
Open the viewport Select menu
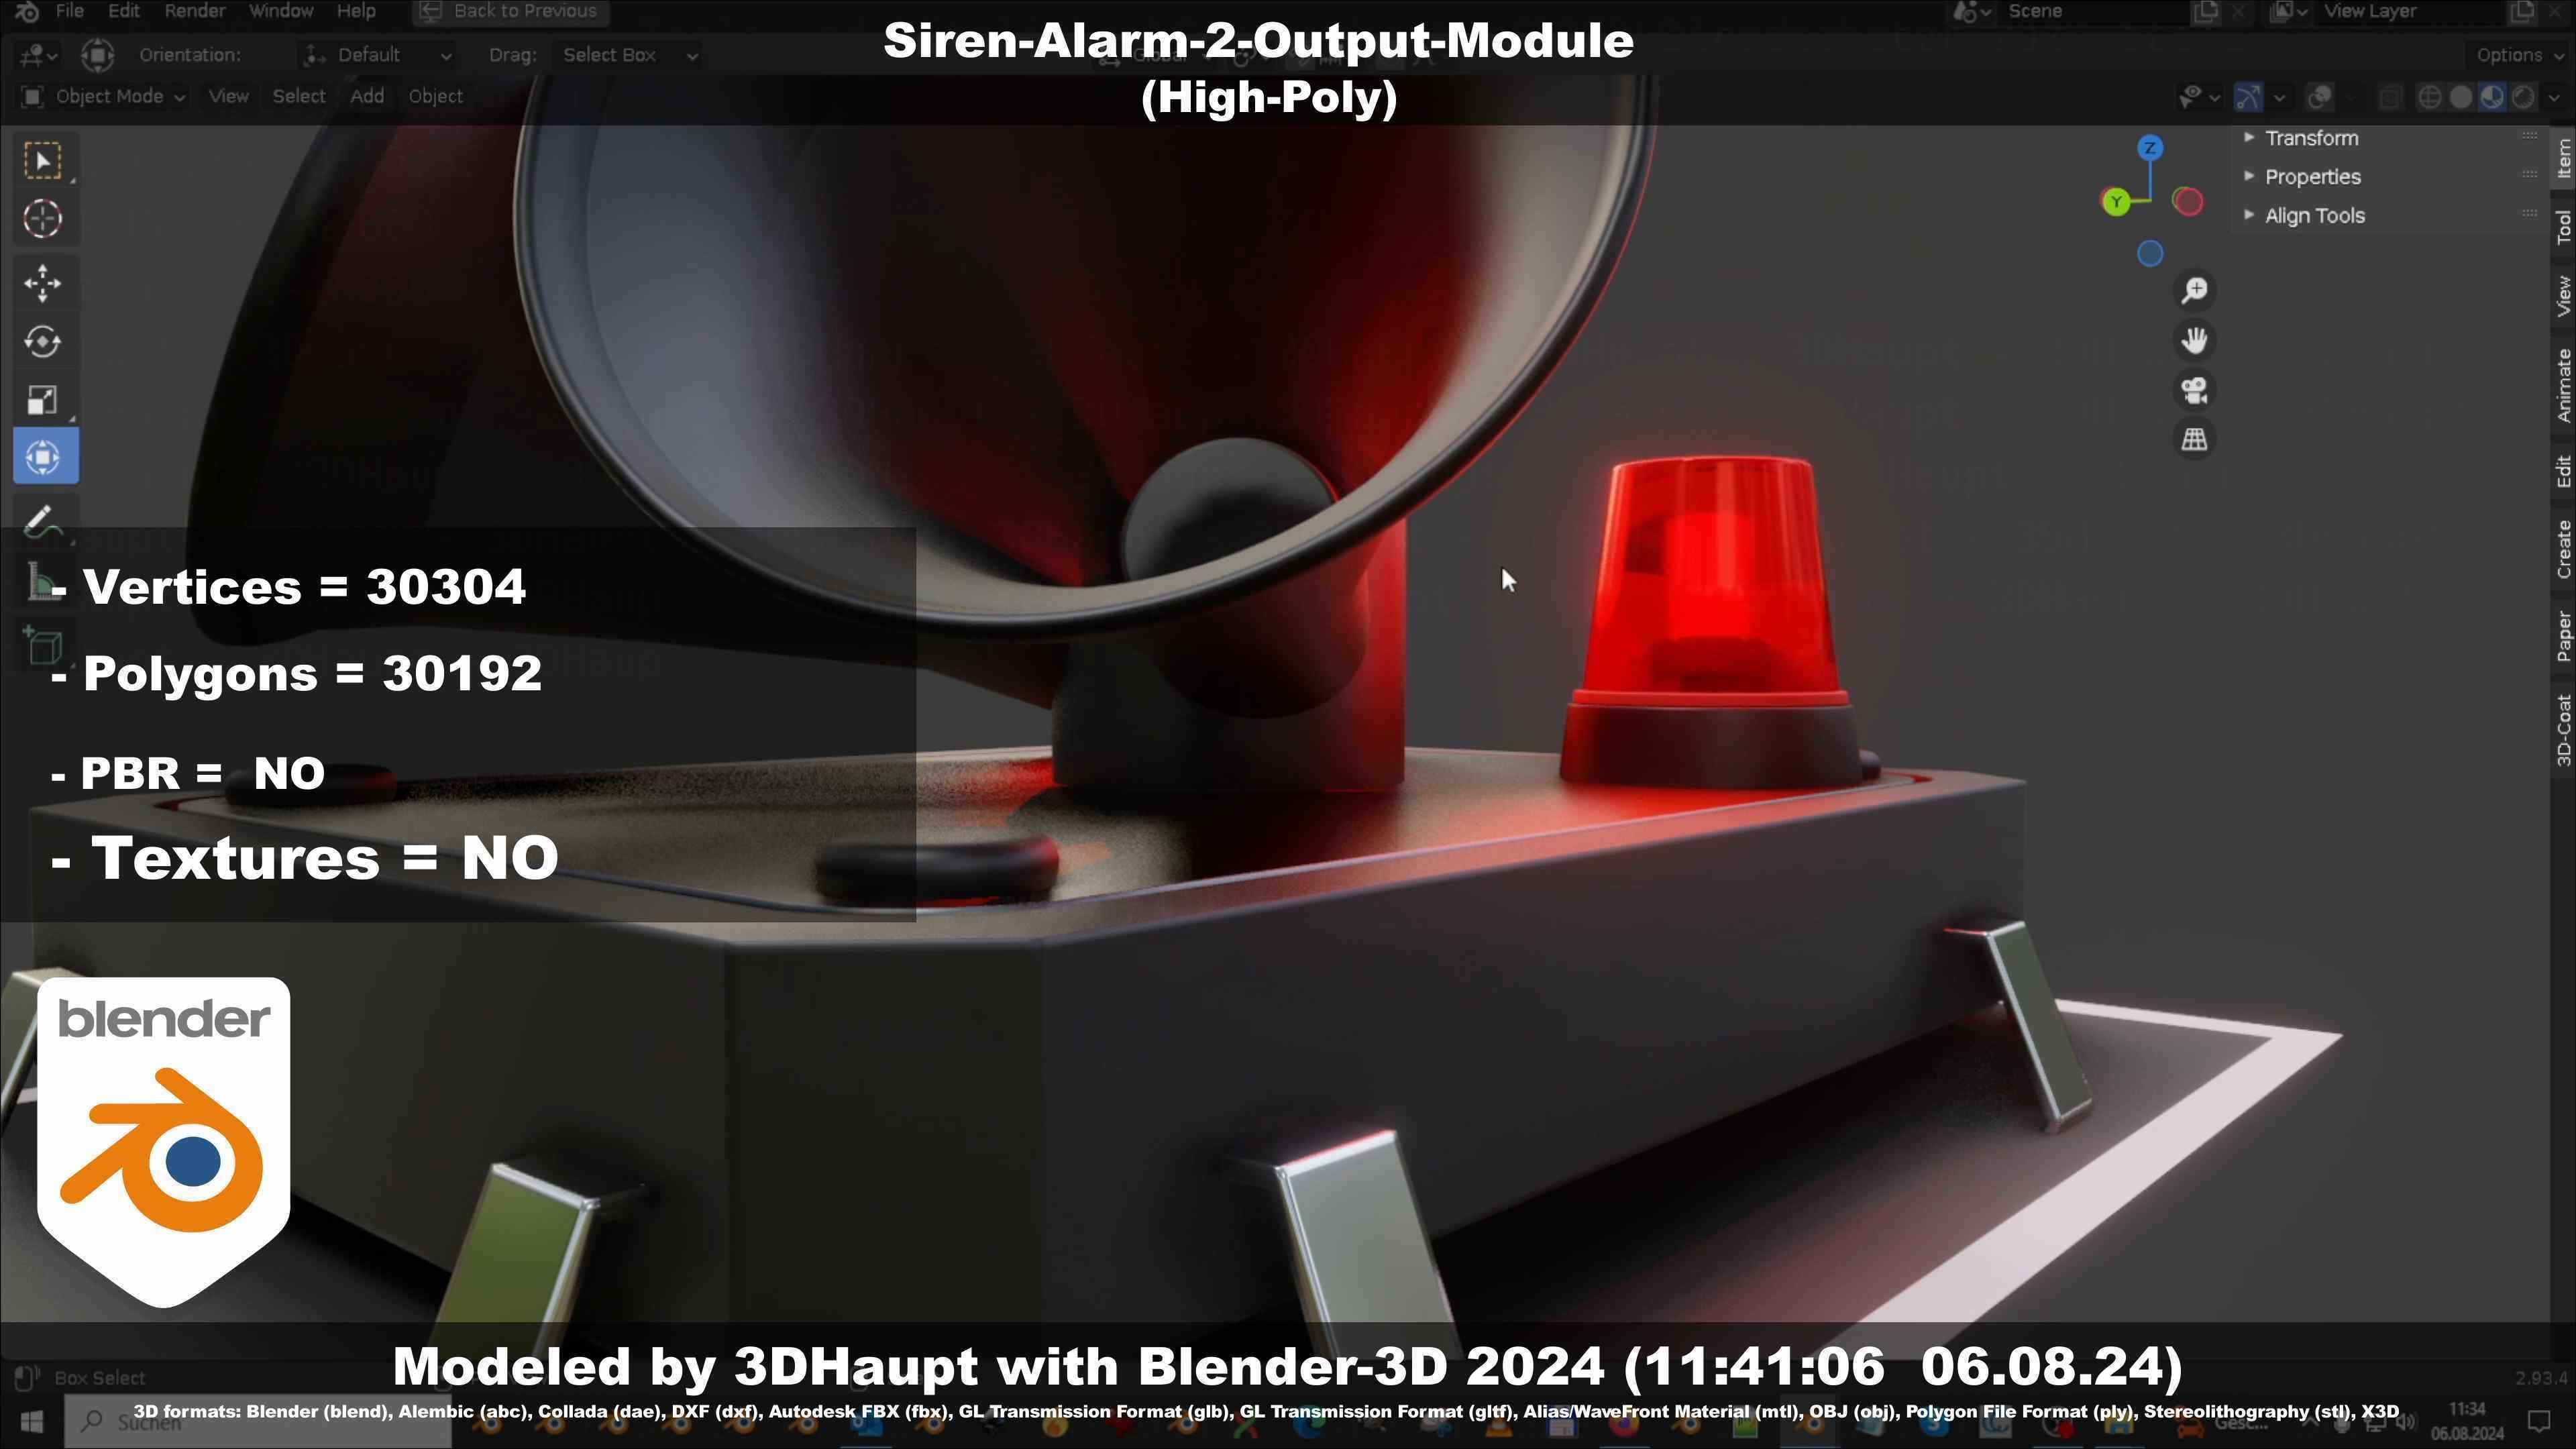[x=299, y=97]
